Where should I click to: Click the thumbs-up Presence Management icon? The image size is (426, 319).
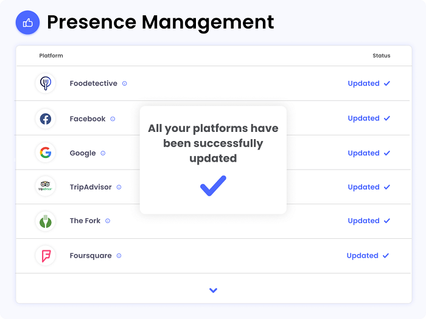click(x=27, y=22)
